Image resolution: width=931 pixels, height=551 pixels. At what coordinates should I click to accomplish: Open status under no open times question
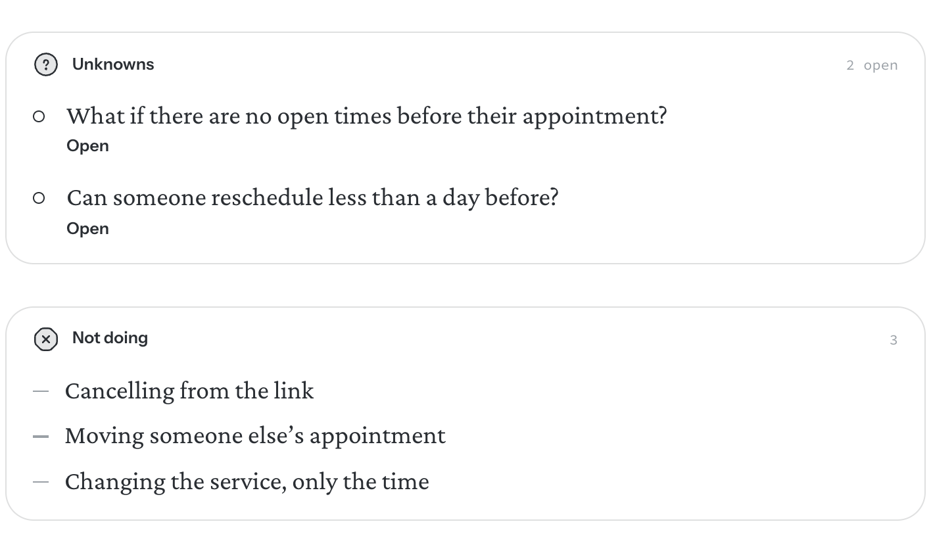tap(87, 146)
